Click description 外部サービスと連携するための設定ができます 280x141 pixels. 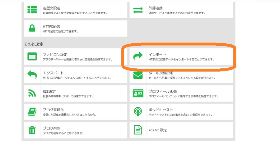click(x=177, y=13)
